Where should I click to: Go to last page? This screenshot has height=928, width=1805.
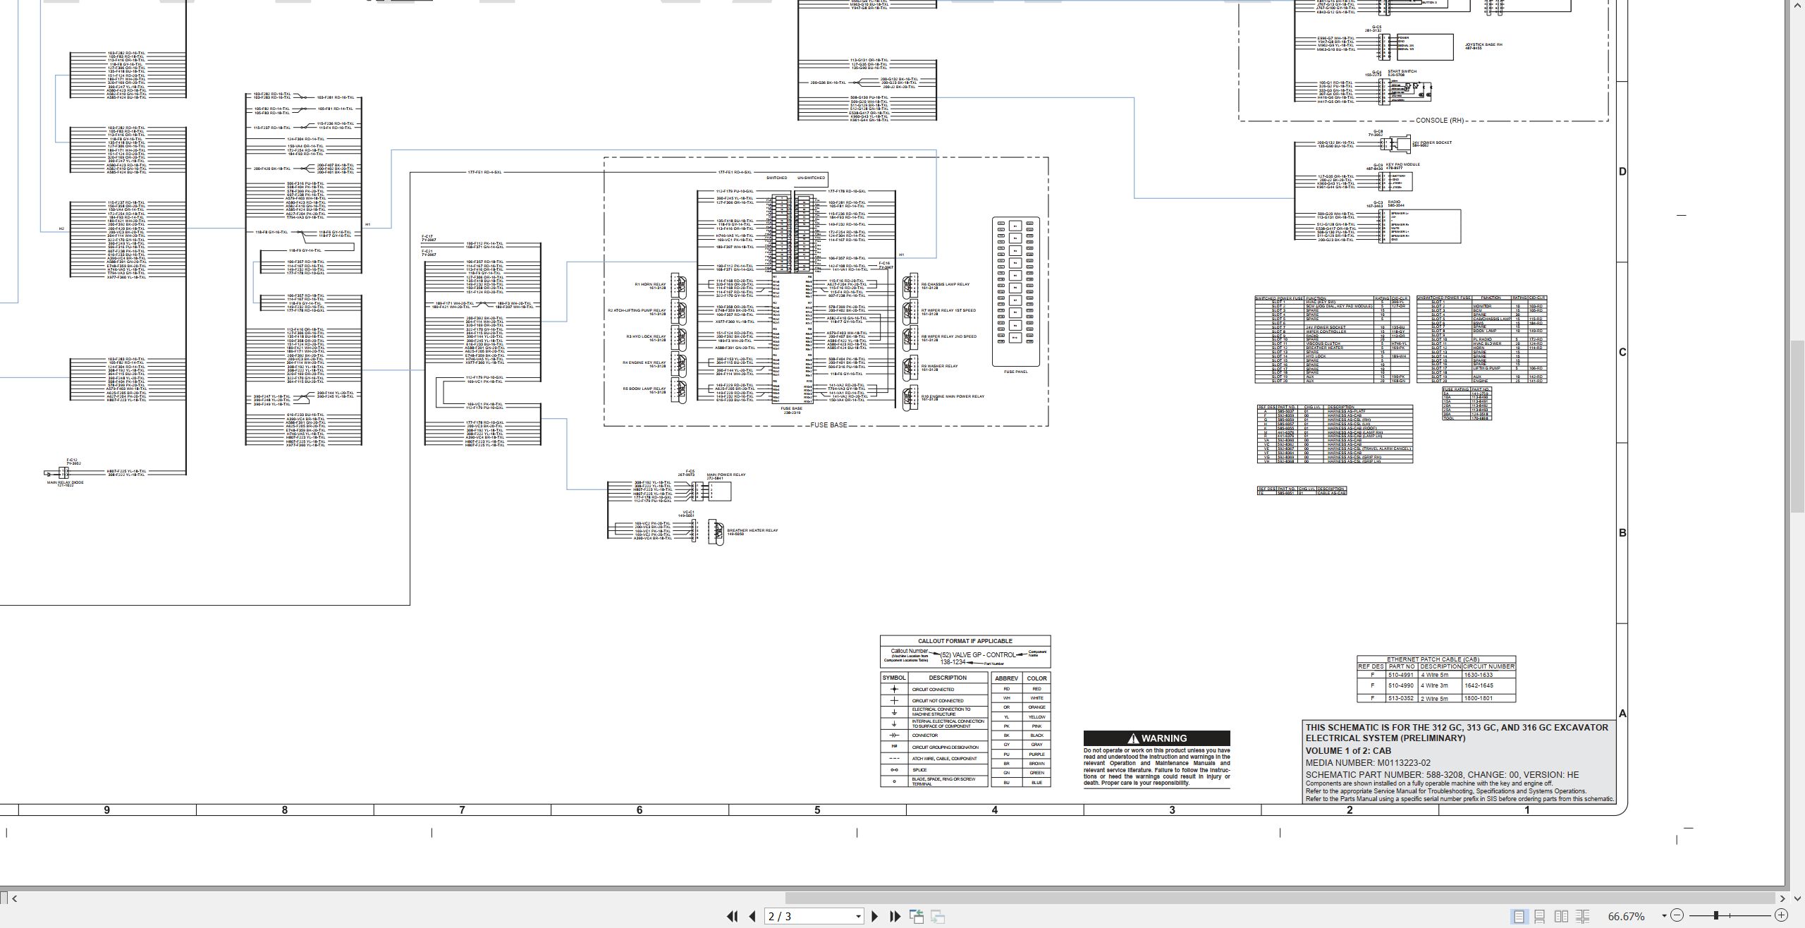click(x=895, y=916)
